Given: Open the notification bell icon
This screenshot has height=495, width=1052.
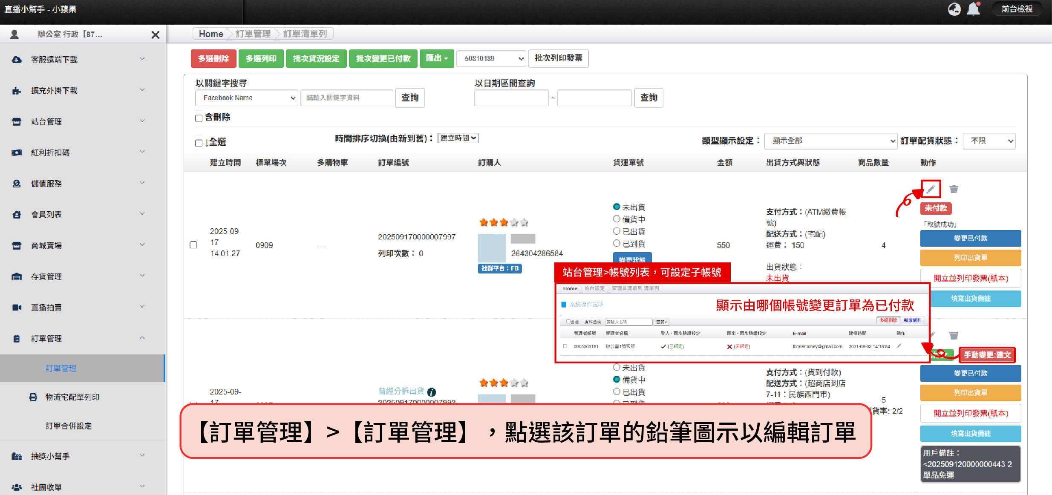Looking at the screenshot, I should 973,9.
